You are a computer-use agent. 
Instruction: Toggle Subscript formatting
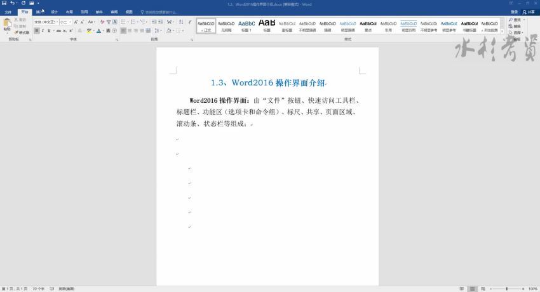pos(65,30)
